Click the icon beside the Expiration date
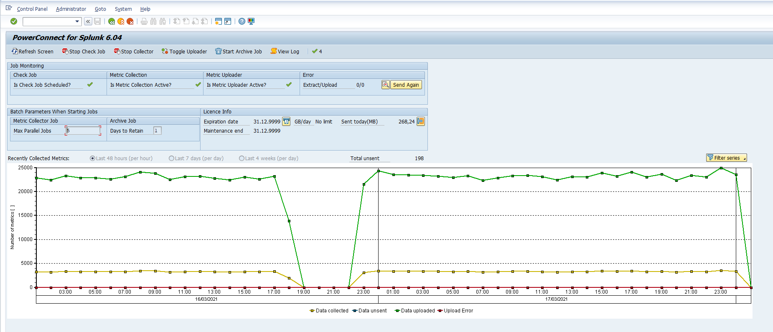Viewport: 773px width, 332px height. pyautogui.click(x=286, y=121)
